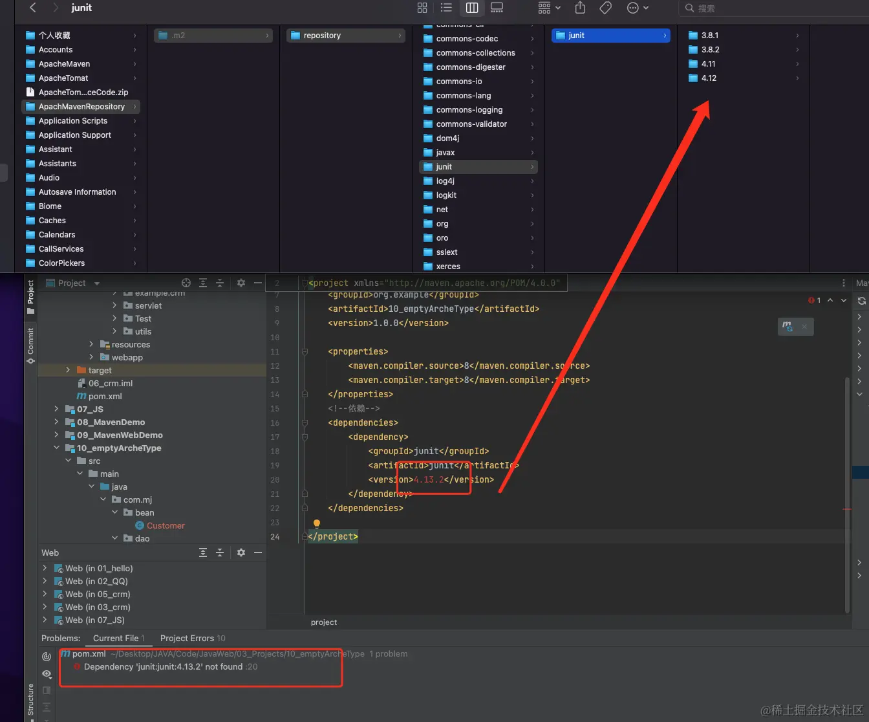The width and height of the screenshot is (869, 722).
Task: Select the .m2 folder in Finder
Action: (x=213, y=36)
